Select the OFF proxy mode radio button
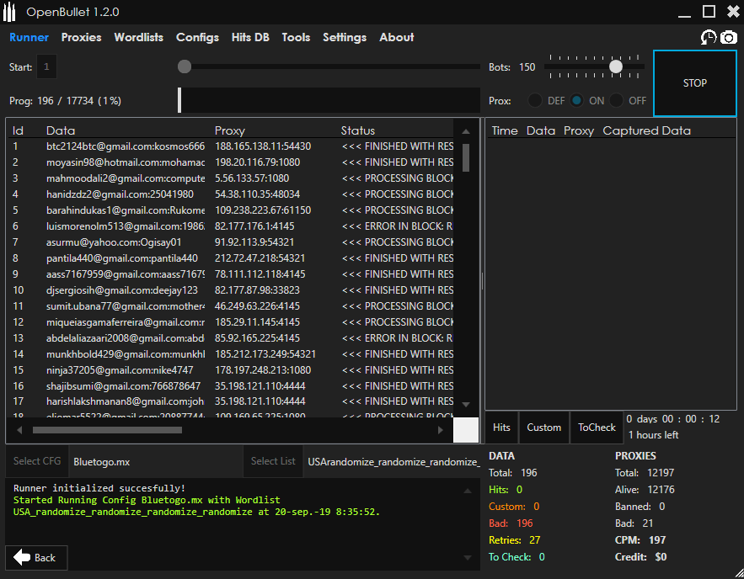 tap(616, 100)
